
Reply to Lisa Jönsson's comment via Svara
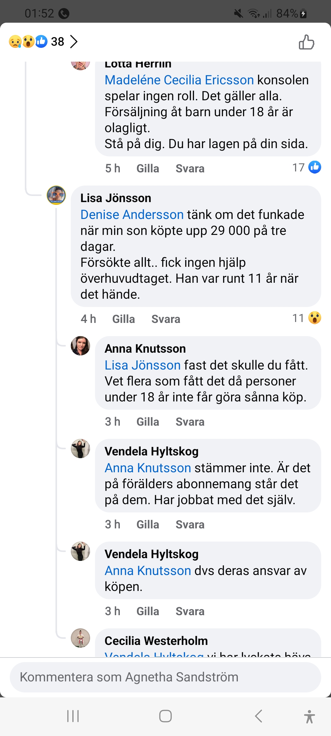[166, 319]
